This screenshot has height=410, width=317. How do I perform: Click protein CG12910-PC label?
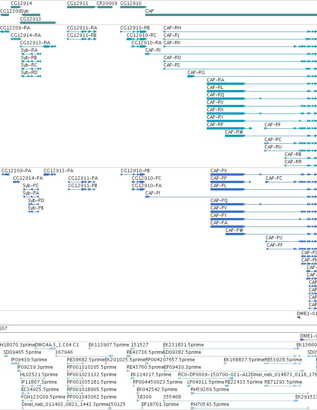point(147,178)
